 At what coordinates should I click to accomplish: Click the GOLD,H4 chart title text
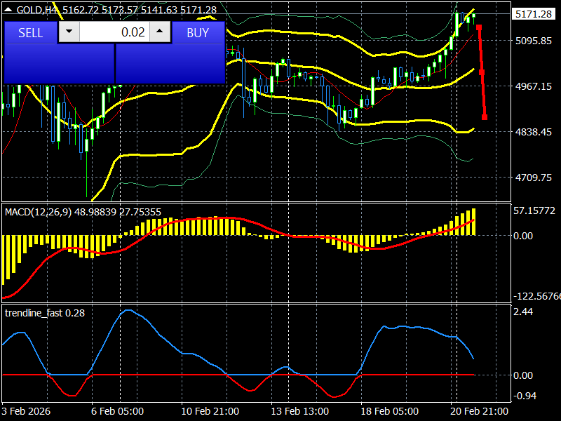[x=36, y=10]
